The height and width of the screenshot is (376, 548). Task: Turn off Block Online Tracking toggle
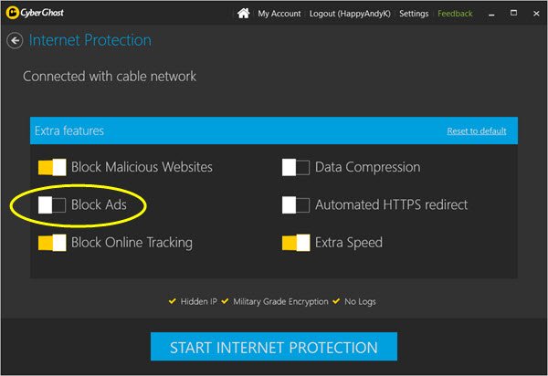[52, 243]
